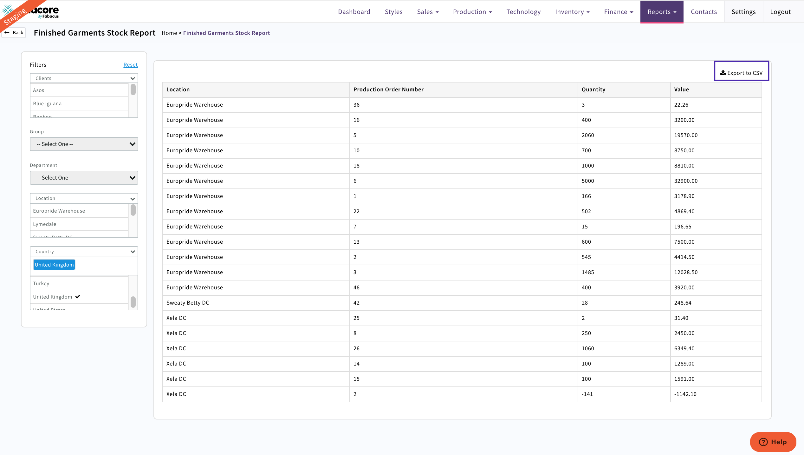
Task: Go to the Dashboard tab
Action: (354, 12)
